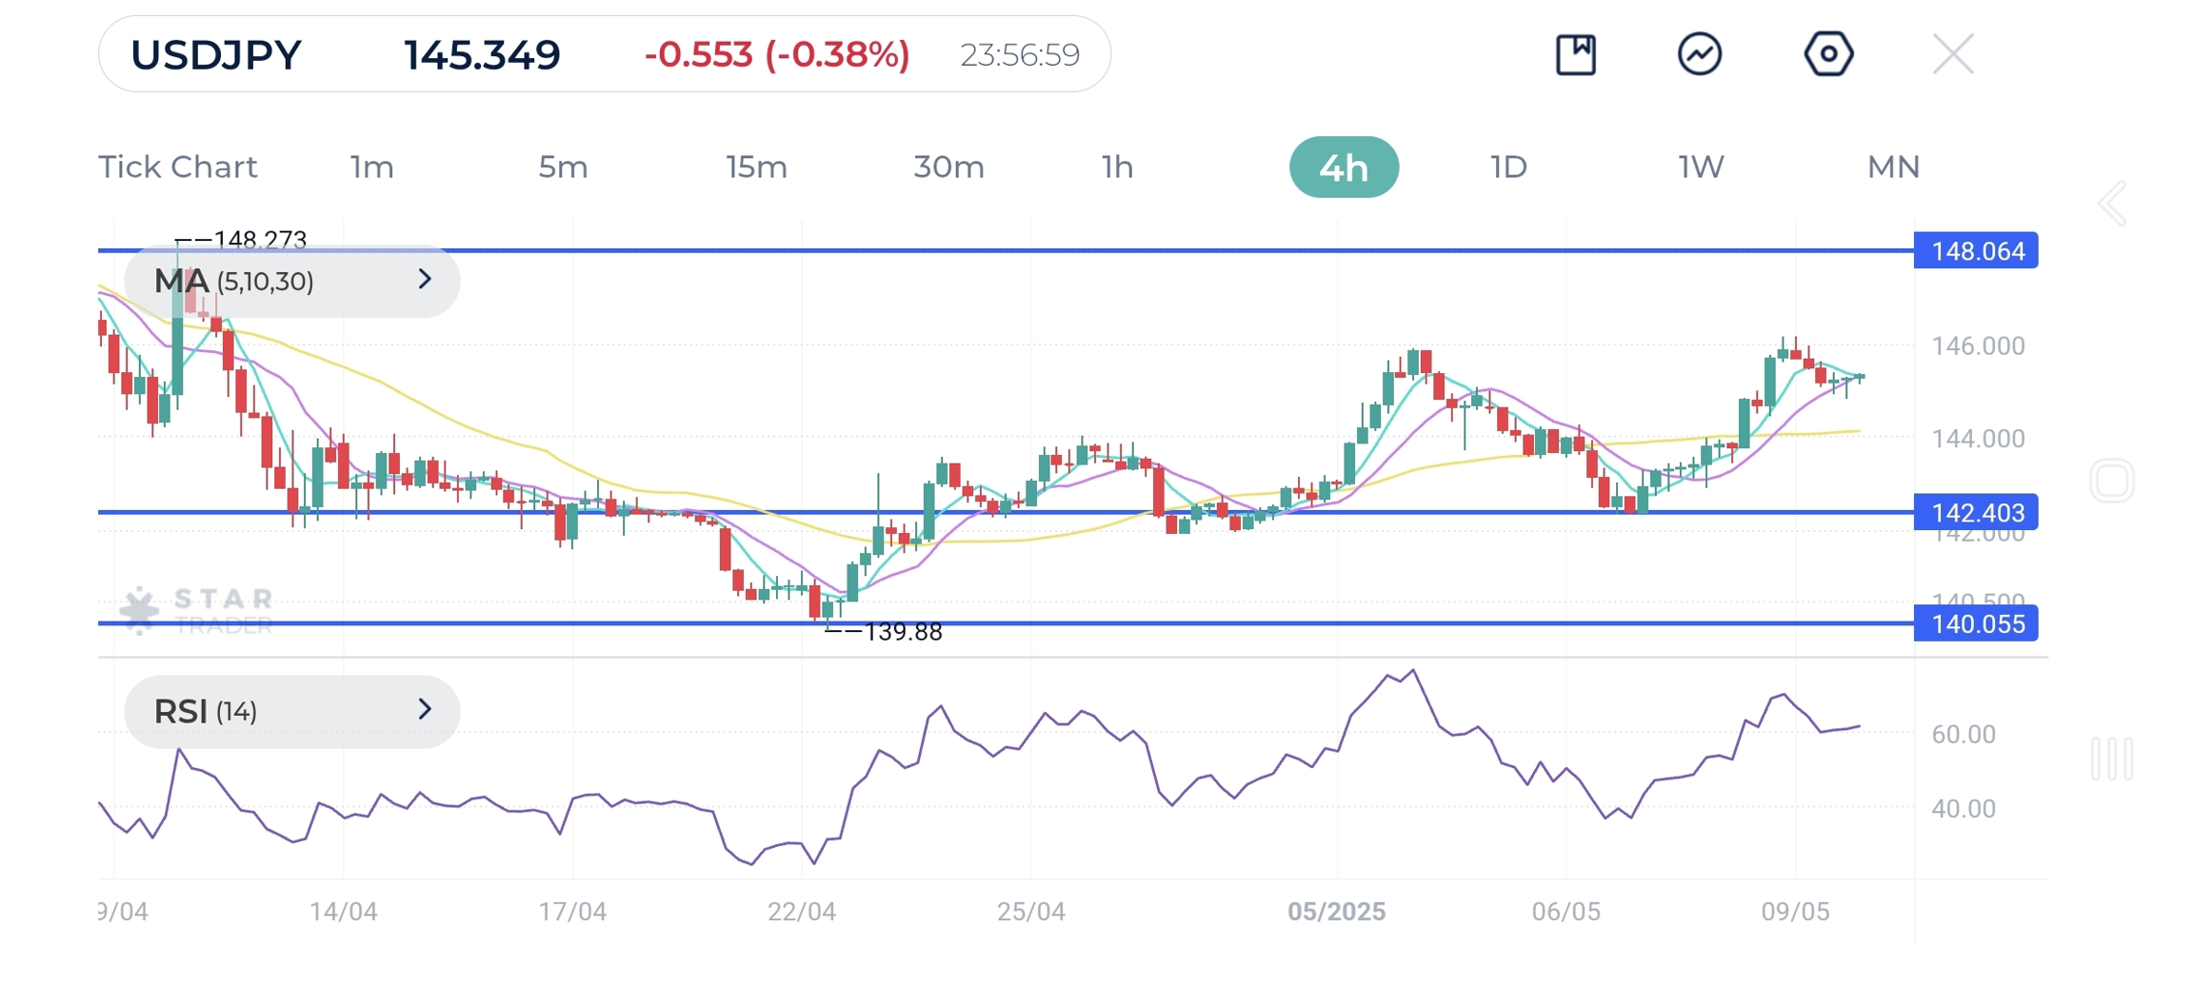Select the active 4h timeframe button
This screenshot has width=2194, height=986.
click(x=1344, y=168)
